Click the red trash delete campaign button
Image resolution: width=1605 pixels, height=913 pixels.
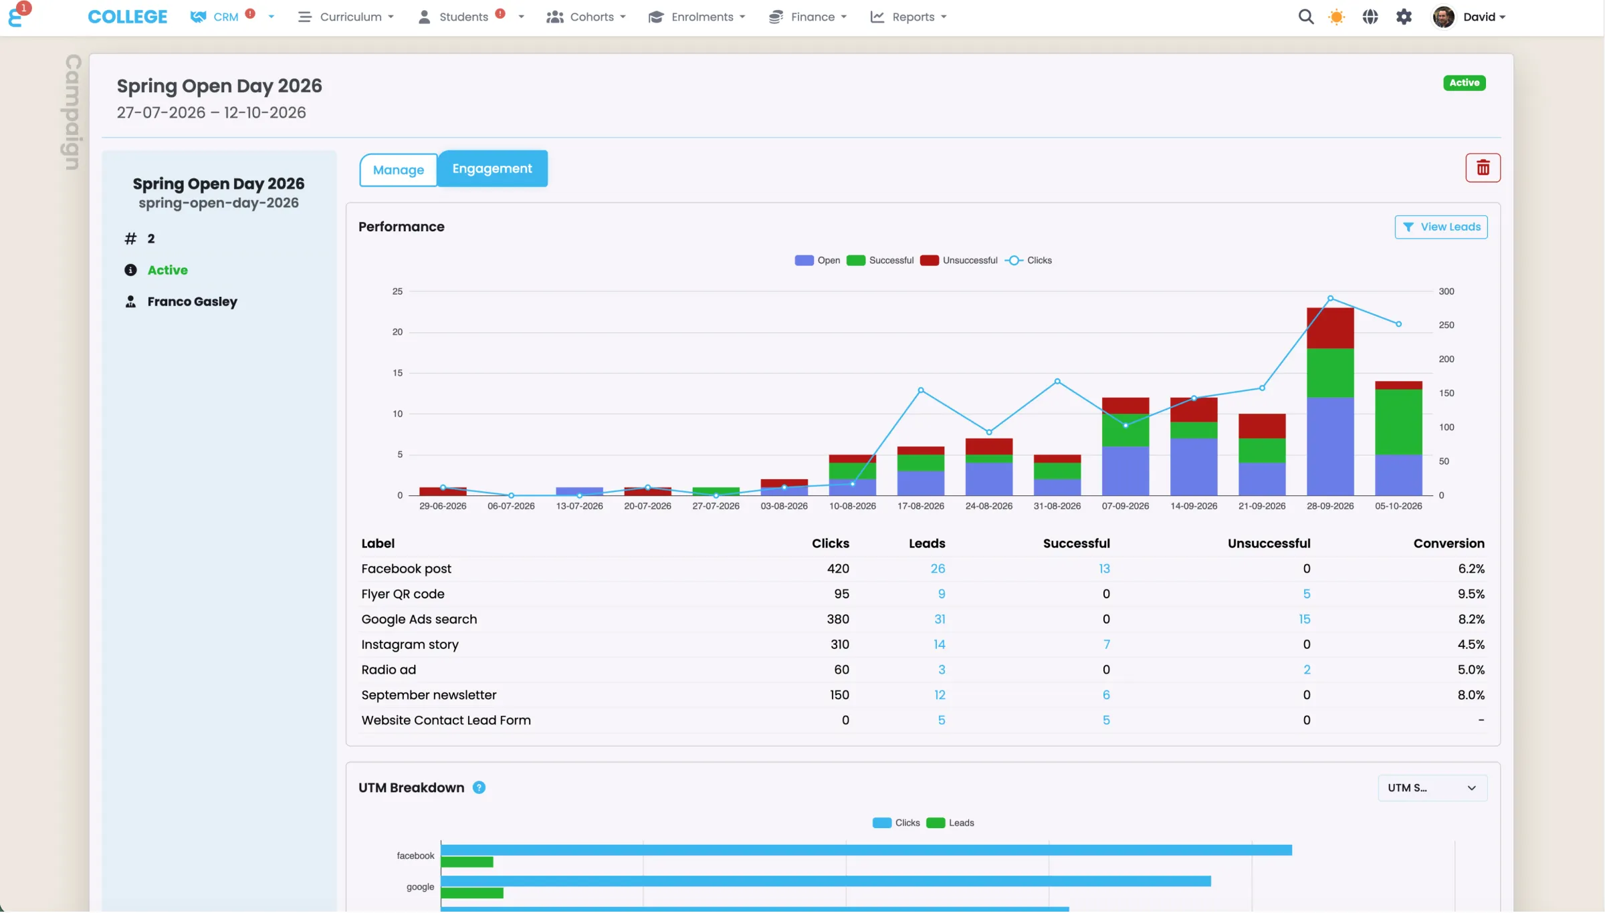click(x=1483, y=168)
